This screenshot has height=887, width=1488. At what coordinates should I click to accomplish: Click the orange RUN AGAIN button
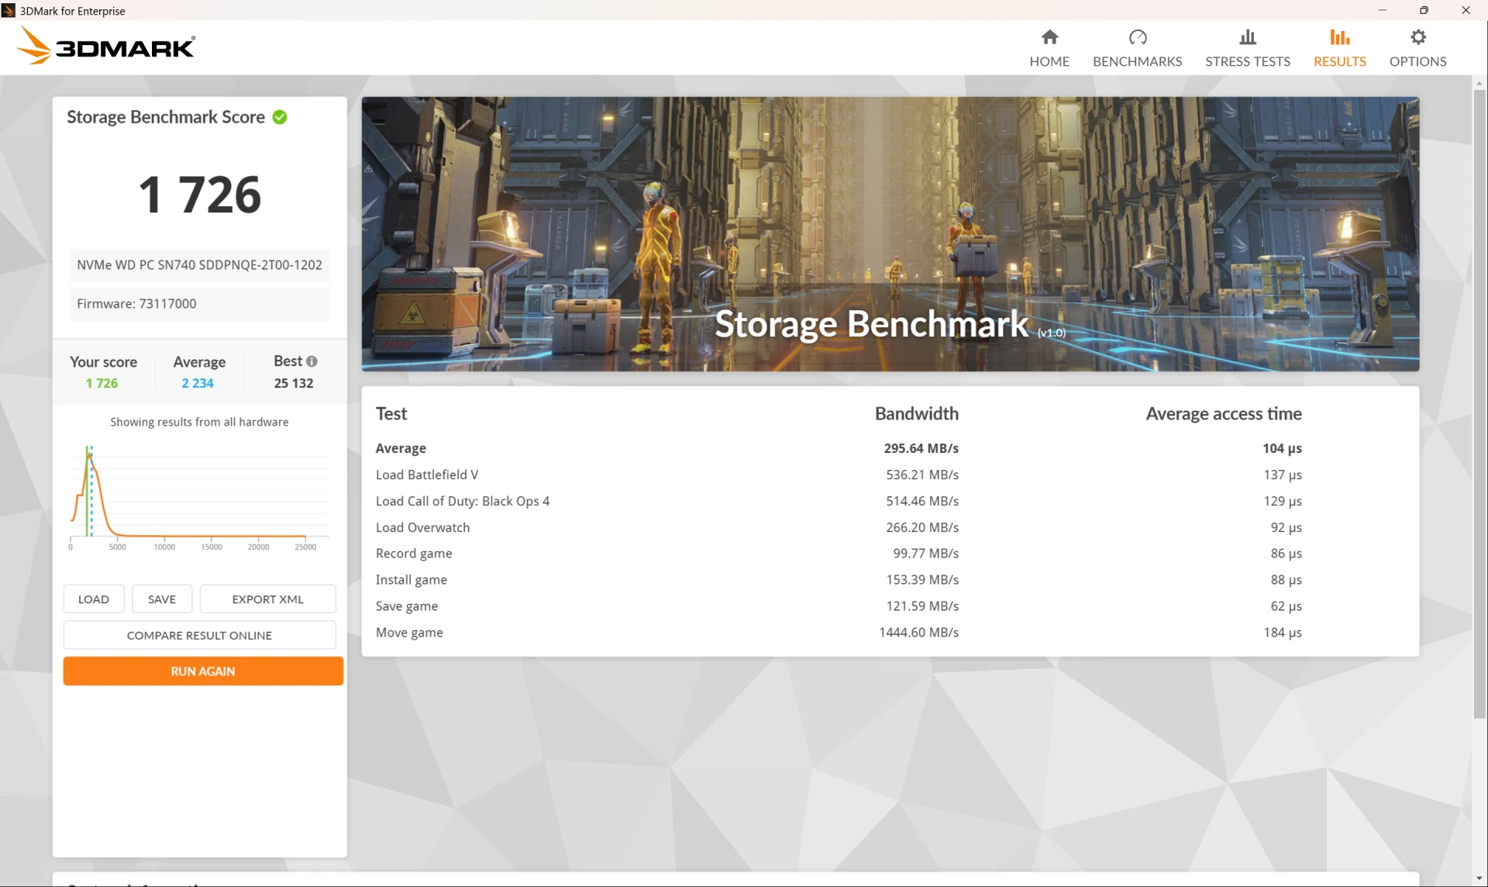click(203, 671)
